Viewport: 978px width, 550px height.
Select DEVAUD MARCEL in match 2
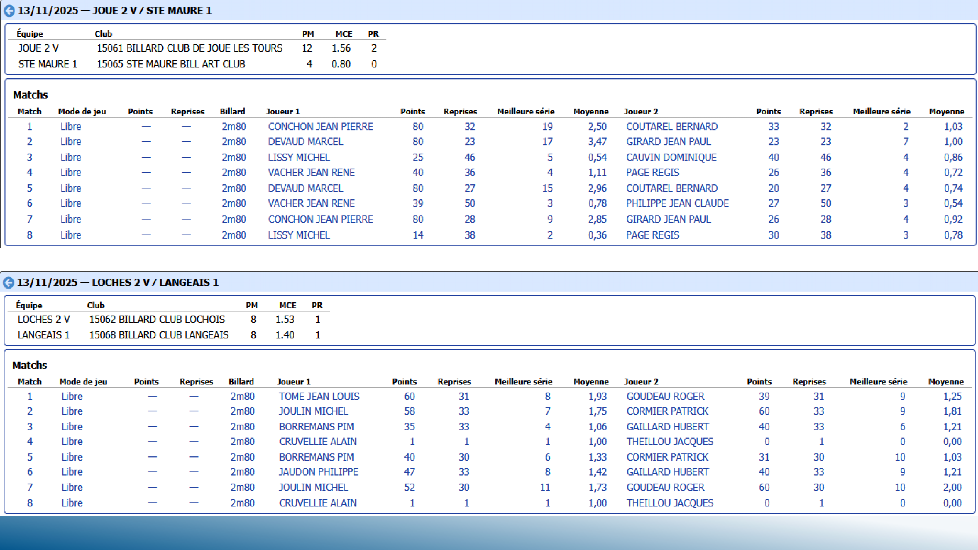click(305, 142)
